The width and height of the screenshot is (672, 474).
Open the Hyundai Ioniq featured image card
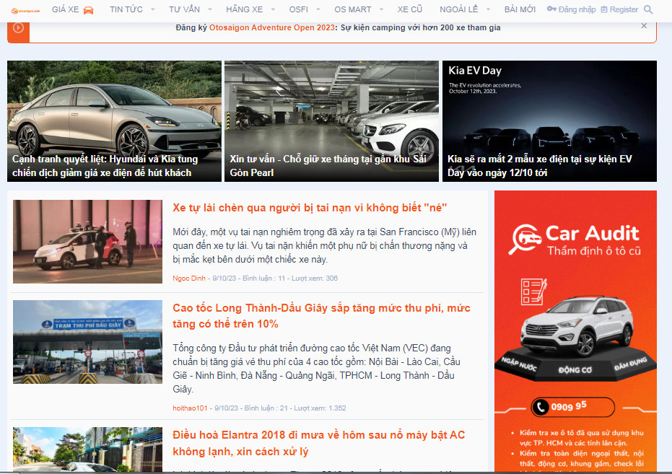point(114,120)
